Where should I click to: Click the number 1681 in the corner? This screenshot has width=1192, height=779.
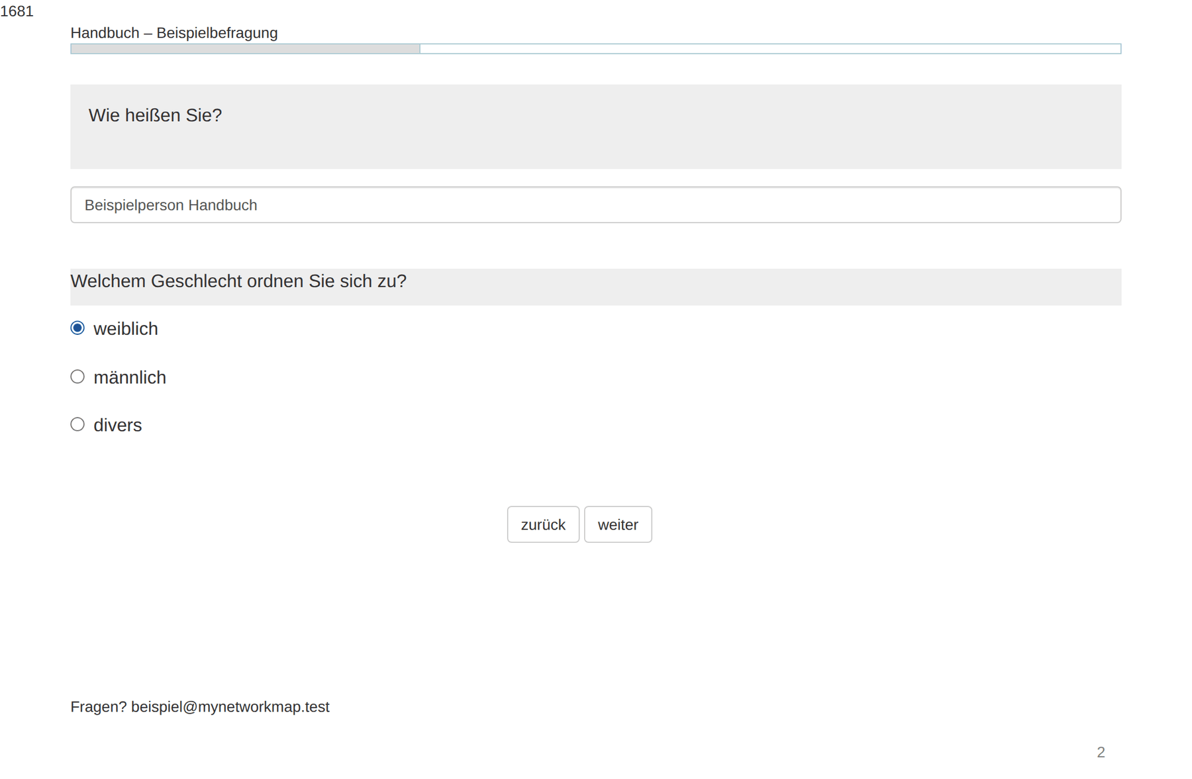tap(17, 11)
